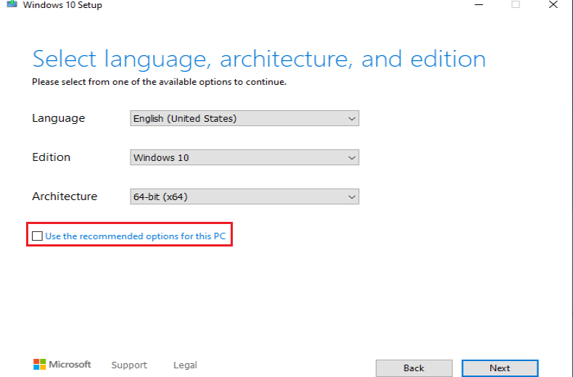Screen dimensions: 573x377
Task: Minimize the Windows 10 Setup window
Action: [479, 5]
